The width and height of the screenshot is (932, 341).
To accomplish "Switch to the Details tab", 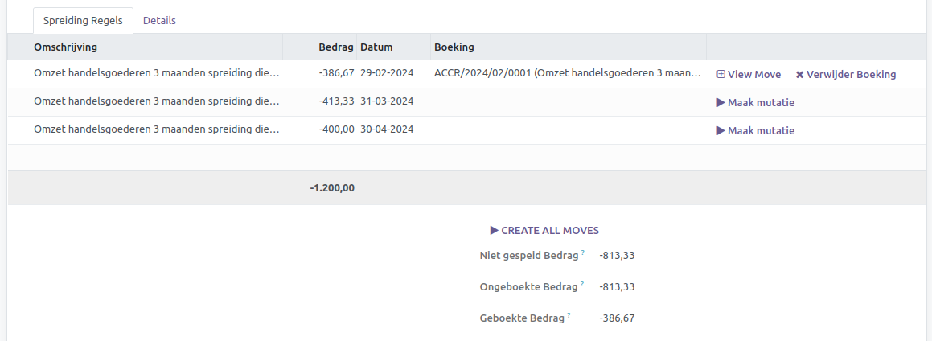I will coord(159,20).
